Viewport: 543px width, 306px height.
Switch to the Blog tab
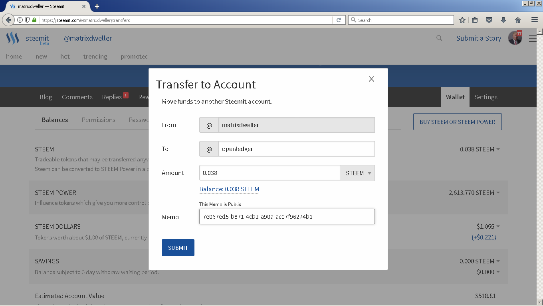coord(46,97)
